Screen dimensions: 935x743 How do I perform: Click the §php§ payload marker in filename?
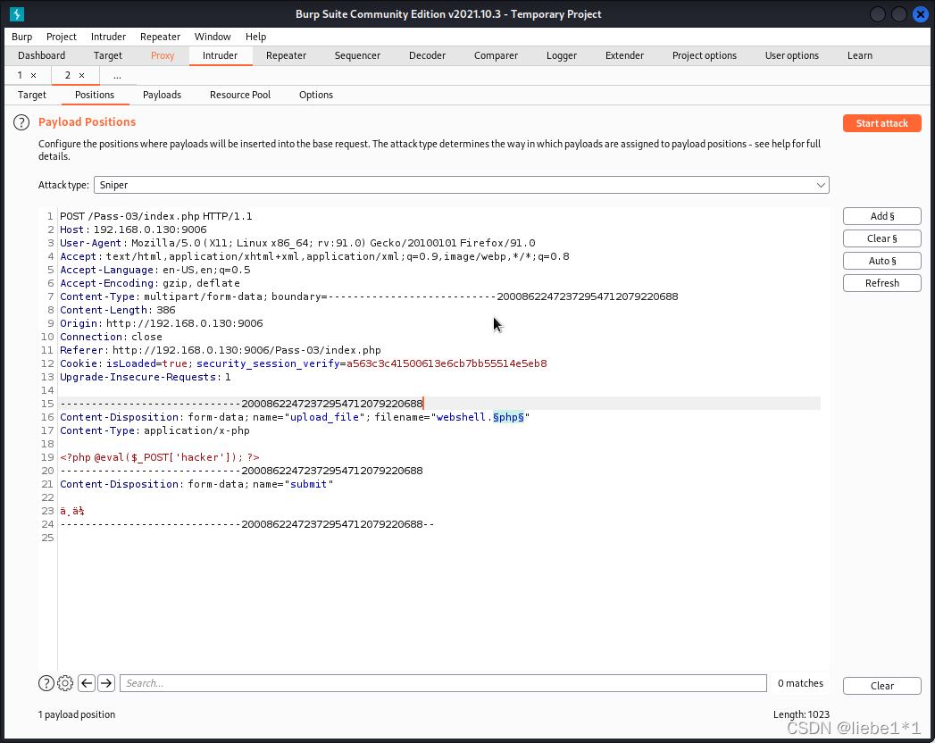coord(508,417)
